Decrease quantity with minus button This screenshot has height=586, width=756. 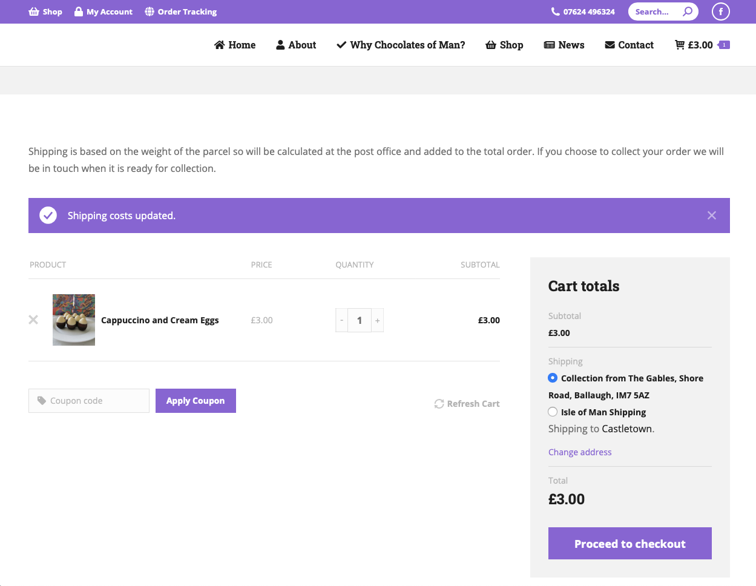tap(342, 320)
